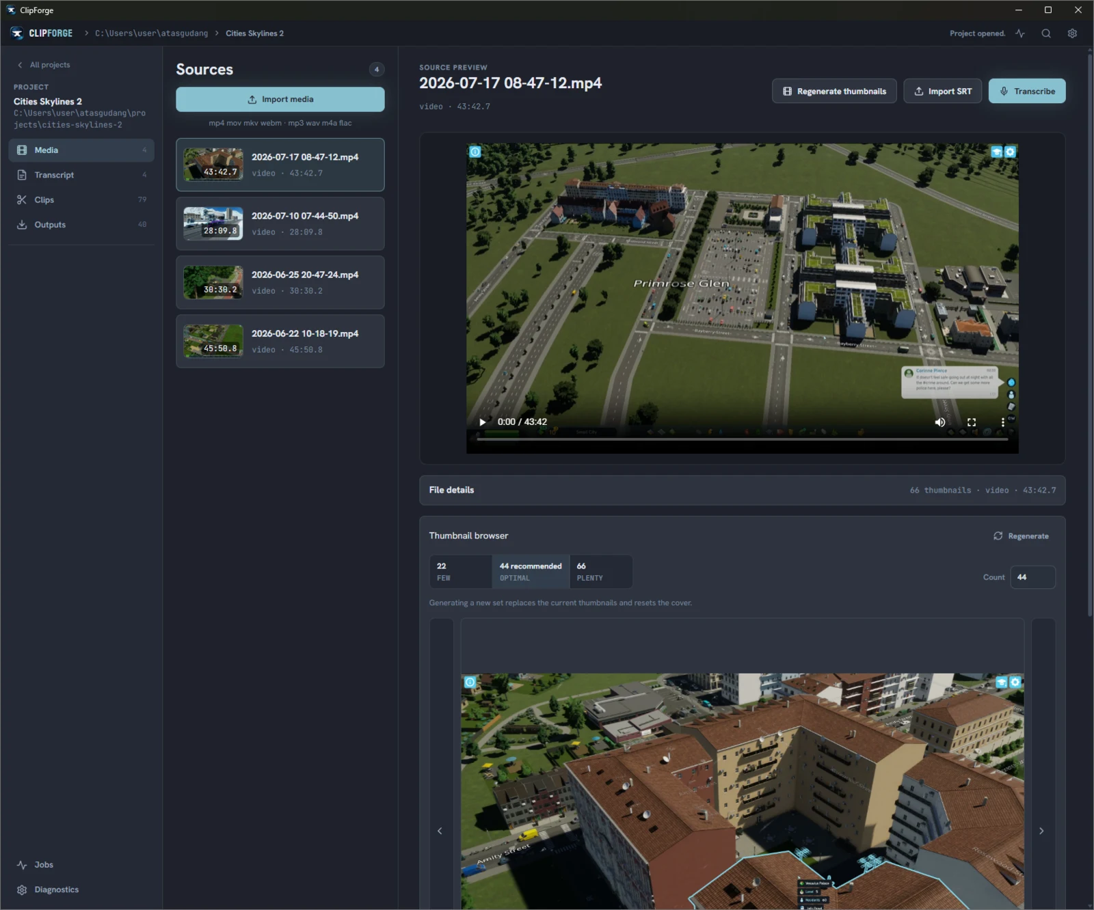Screen dimensions: 1094x910
Task: Click the Cities Skylines 2 breadcrumb
Action: pos(254,33)
